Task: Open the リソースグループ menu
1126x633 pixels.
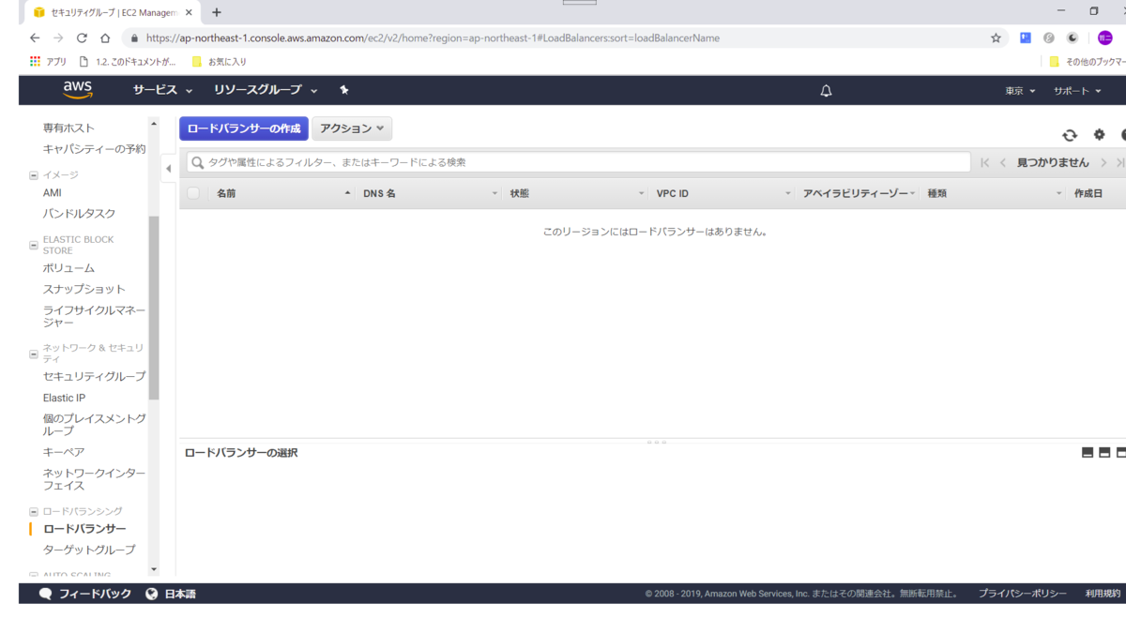Action: tap(259, 90)
